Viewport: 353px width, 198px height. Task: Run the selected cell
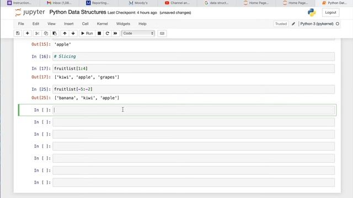pyautogui.click(x=87, y=33)
